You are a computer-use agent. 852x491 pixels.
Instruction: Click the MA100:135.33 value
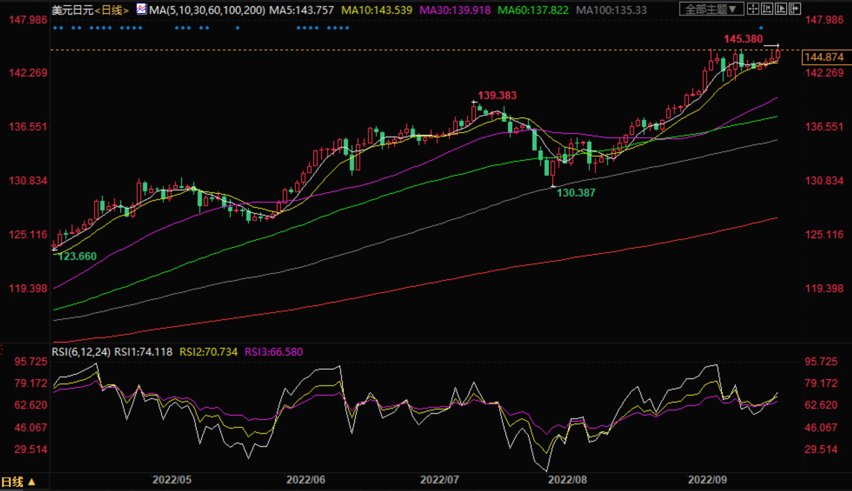coord(611,10)
